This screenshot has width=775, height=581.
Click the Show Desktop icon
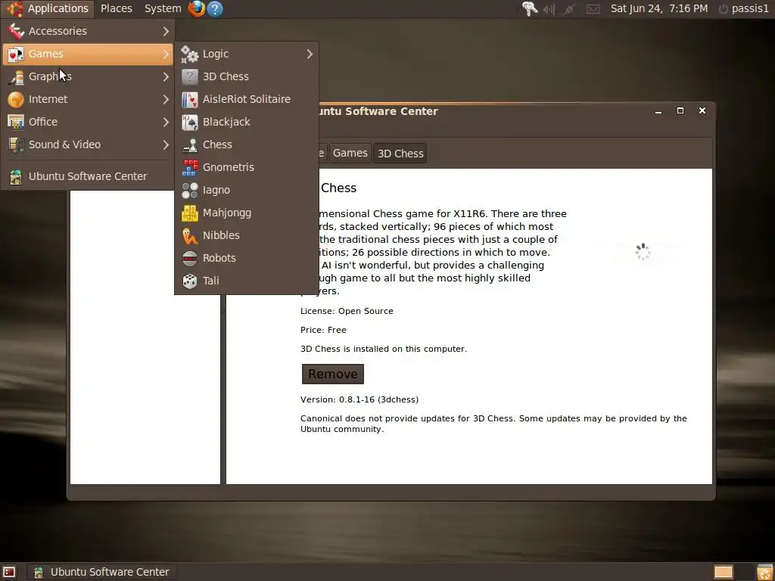[9, 572]
